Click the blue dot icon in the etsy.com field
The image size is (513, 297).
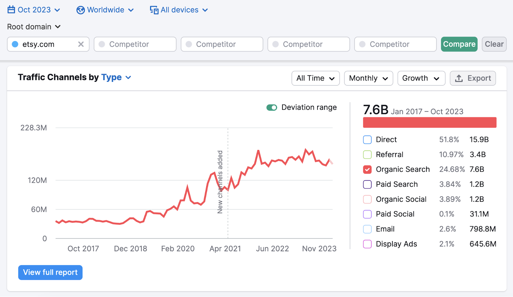coord(15,44)
